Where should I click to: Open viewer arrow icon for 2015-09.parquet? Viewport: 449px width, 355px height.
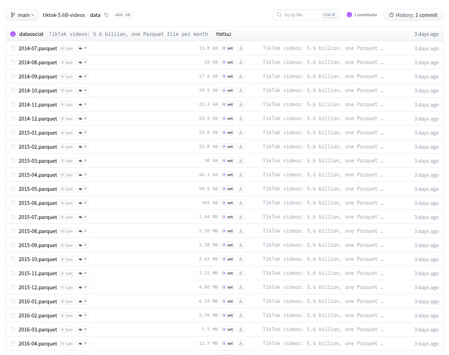(x=82, y=245)
